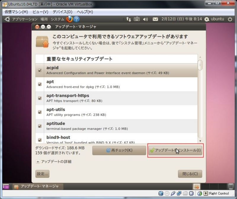Minimize Update Manager with down-arrow window button
237x199 pixels.
(x=43, y=27)
